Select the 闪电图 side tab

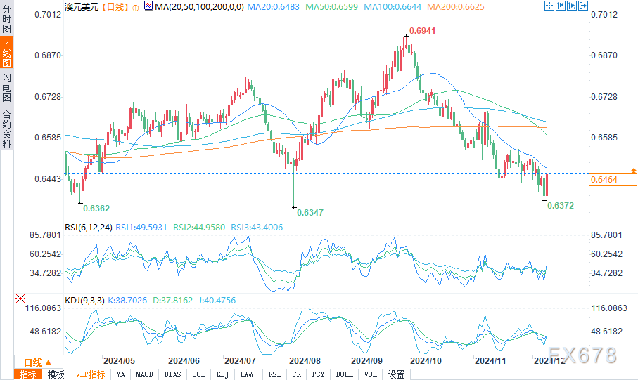6,87
